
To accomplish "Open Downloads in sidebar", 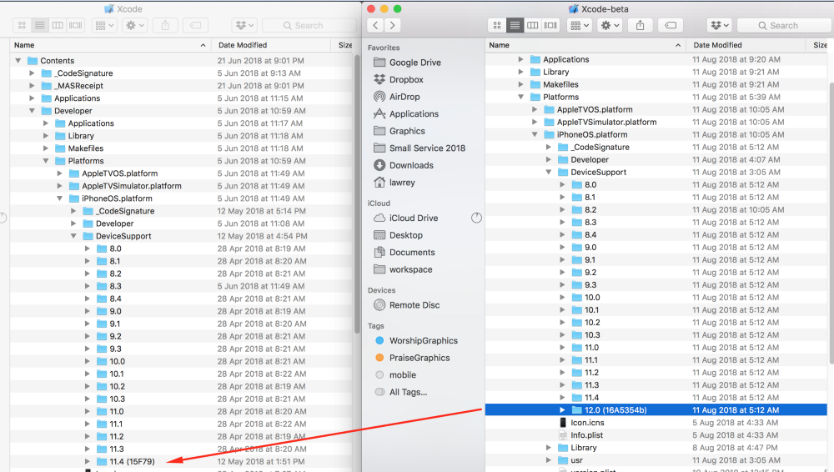I will pos(404,165).
